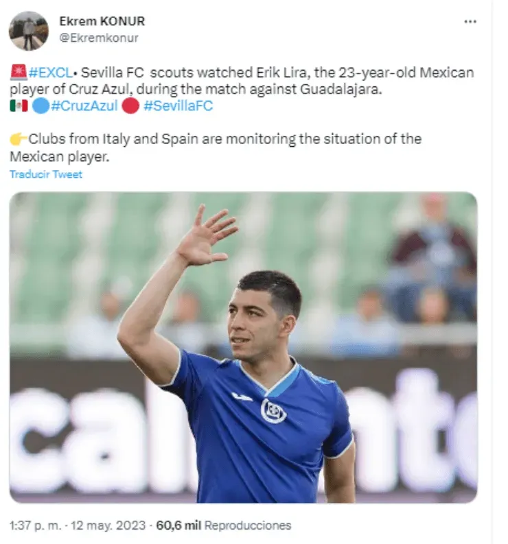Open the #EXCL hashtag
This screenshot has width=508, height=544.
pyautogui.click(x=49, y=72)
